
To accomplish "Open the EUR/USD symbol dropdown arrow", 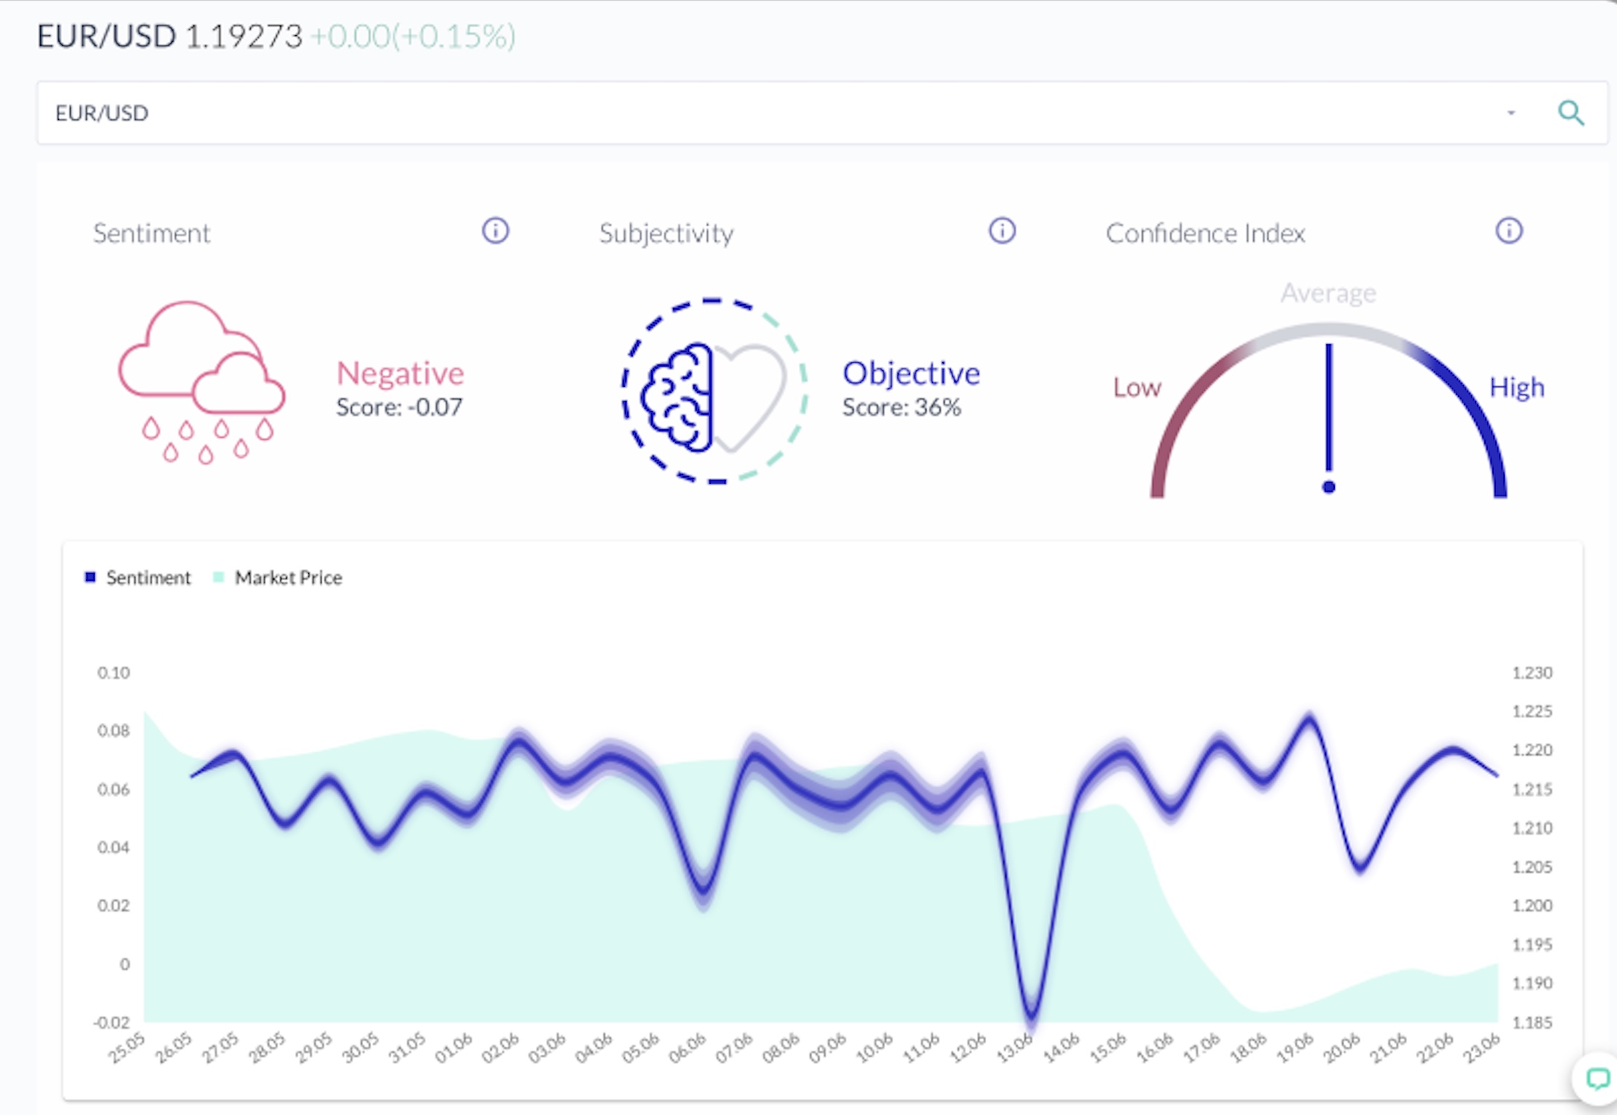I will coord(1511,113).
